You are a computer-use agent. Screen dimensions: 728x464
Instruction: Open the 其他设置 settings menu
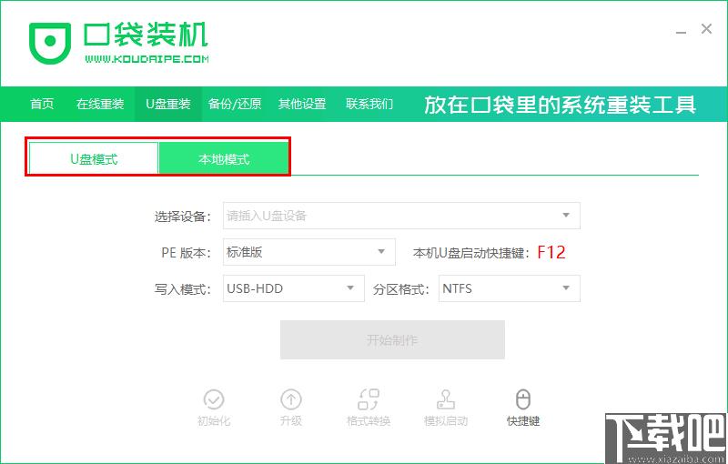pyautogui.click(x=302, y=104)
